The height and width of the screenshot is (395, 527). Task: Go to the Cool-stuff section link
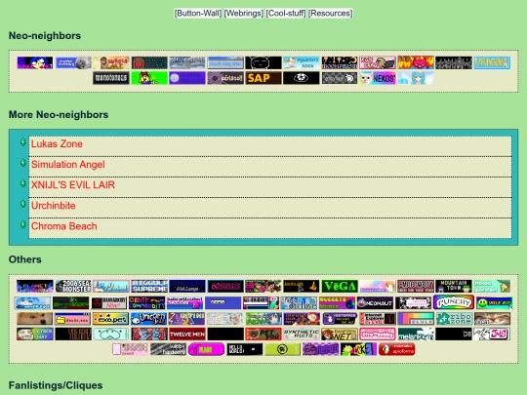[x=286, y=14]
